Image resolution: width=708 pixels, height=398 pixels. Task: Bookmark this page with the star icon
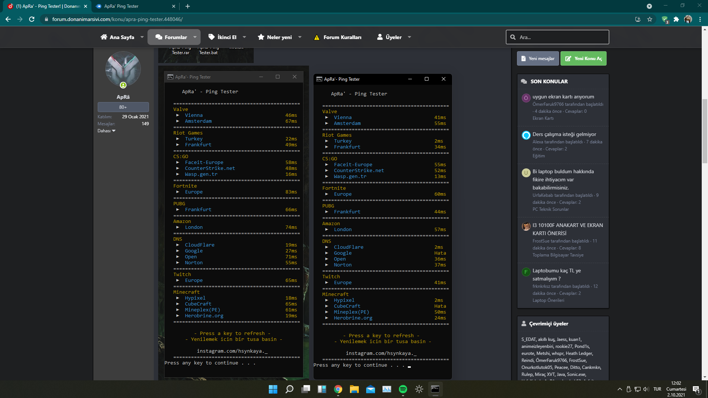coord(650,19)
